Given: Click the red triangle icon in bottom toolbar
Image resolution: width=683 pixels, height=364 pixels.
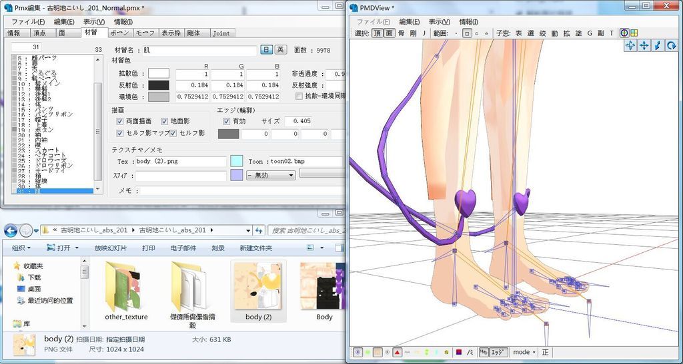Looking at the screenshot, I should click(397, 352).
